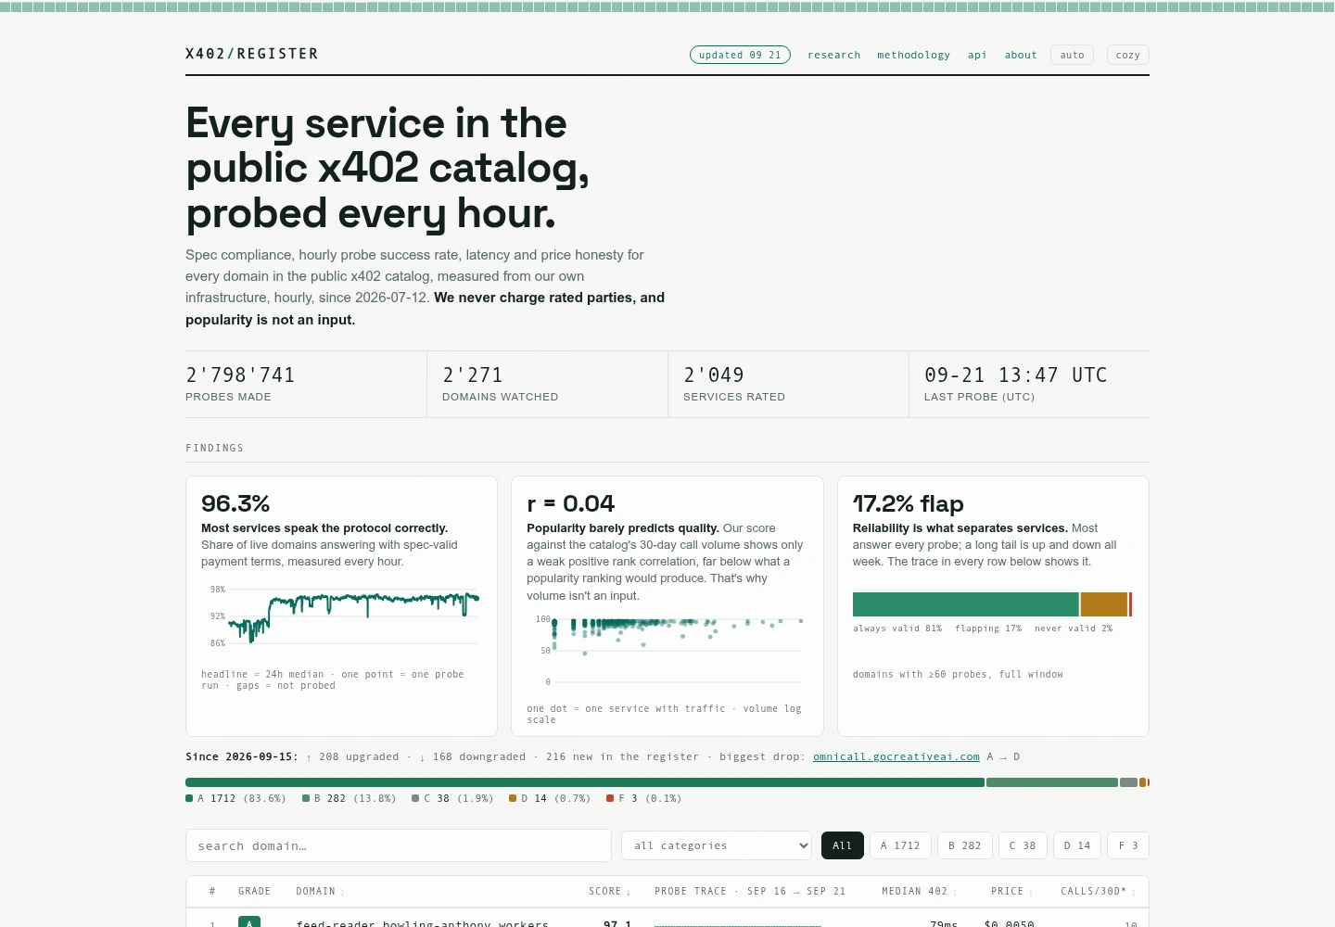Click the 'A 1712 (83.6%)' legend entry
The height and width of the screenshot is (927, 1335).
(235, 798)
